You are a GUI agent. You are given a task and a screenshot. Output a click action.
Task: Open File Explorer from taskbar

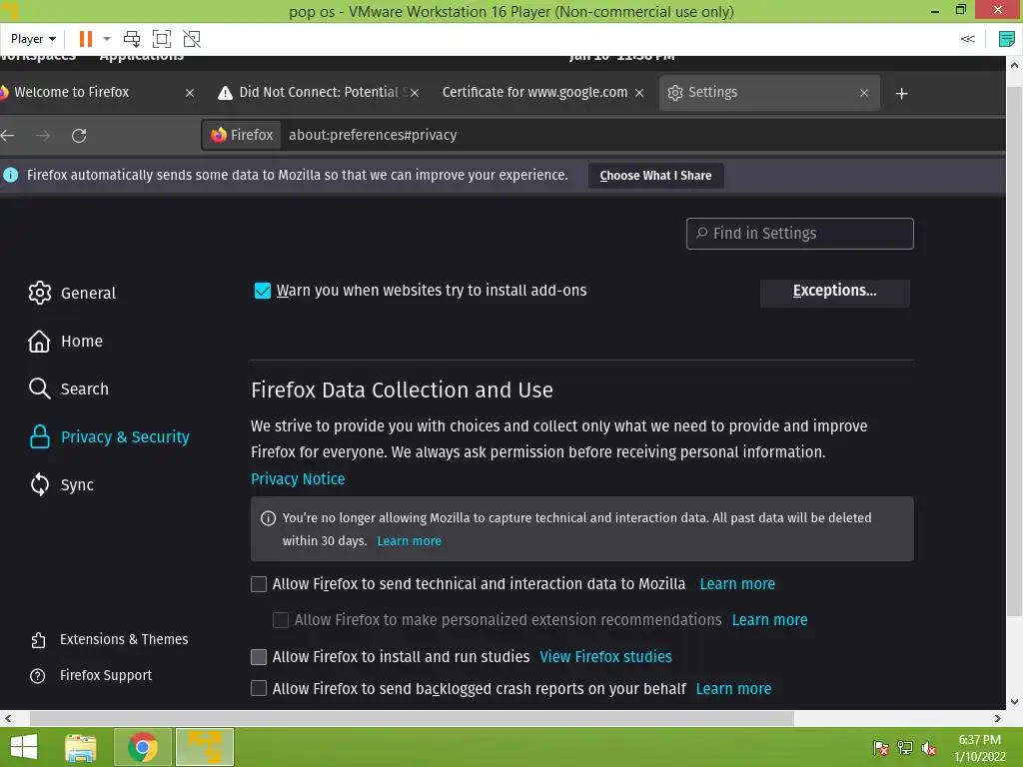(x=81, y=747)
